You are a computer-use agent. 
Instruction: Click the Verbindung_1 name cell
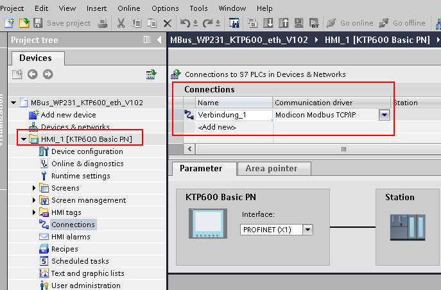click(x=234, y=115)
